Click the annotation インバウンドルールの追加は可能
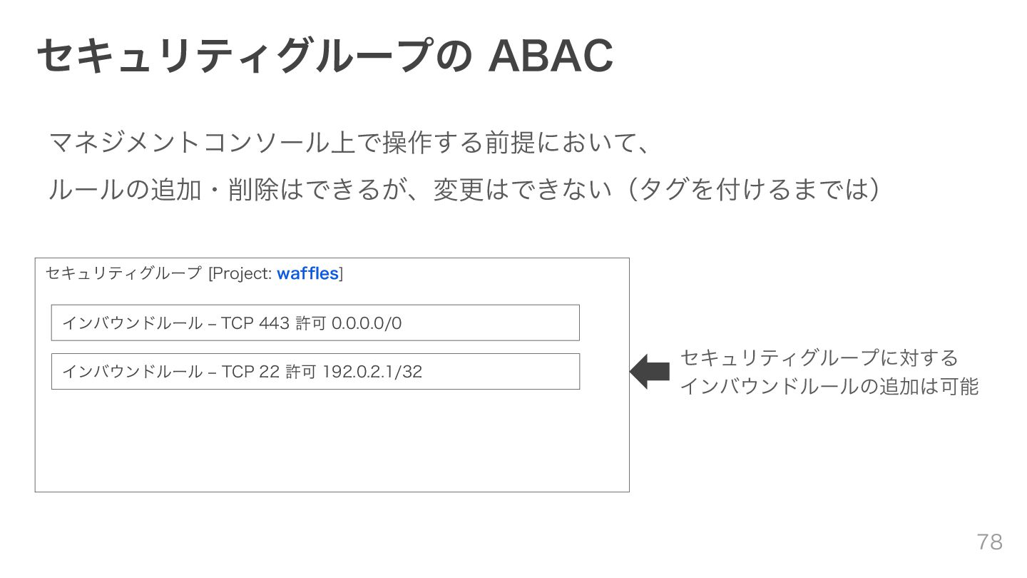 [x=829, y=387]
